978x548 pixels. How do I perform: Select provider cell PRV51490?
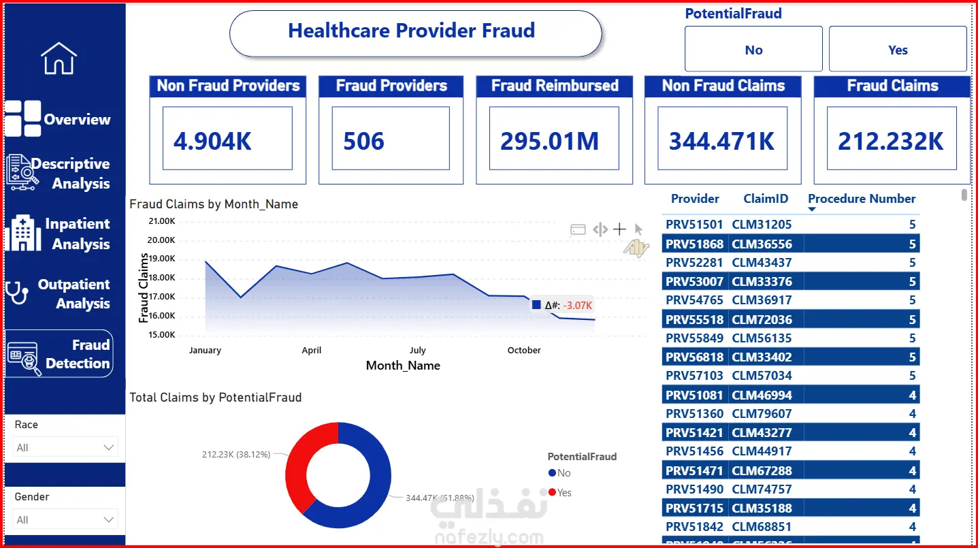click(x=694, y=489)
